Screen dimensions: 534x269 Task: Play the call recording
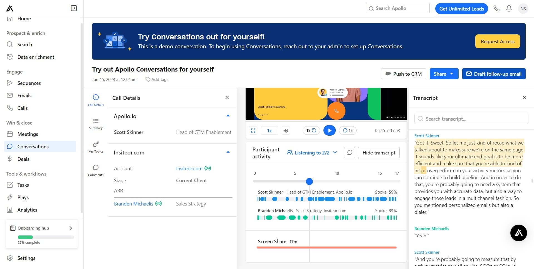(x=329, y=130)
